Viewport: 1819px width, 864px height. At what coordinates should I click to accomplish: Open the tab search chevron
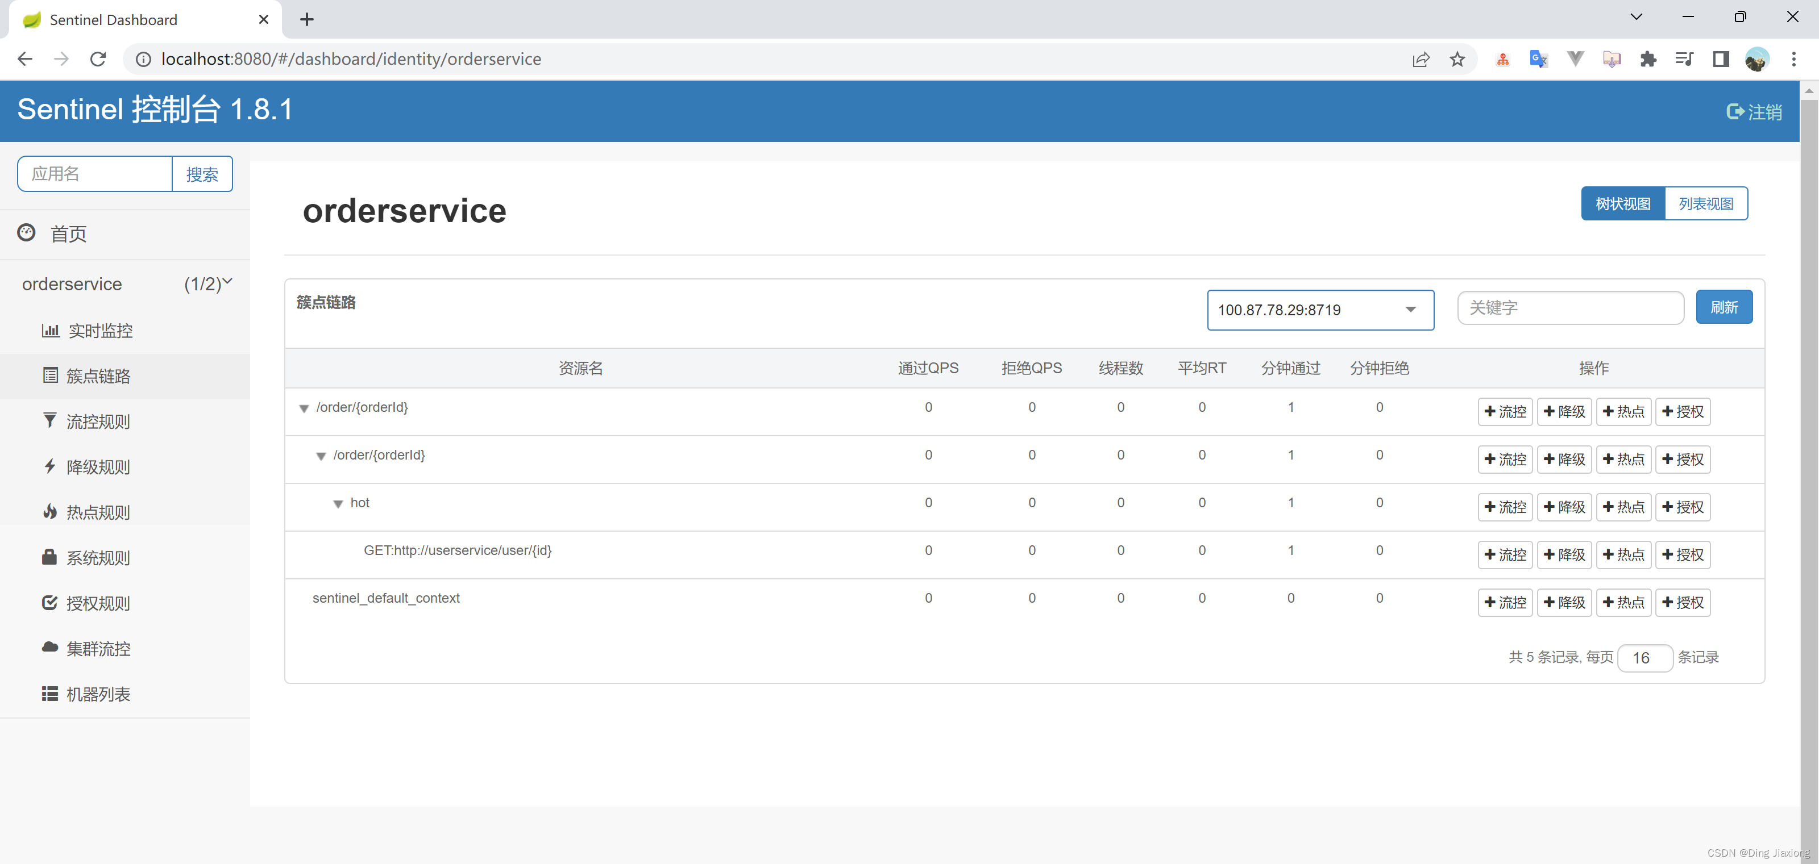[x=1636, y=17]
